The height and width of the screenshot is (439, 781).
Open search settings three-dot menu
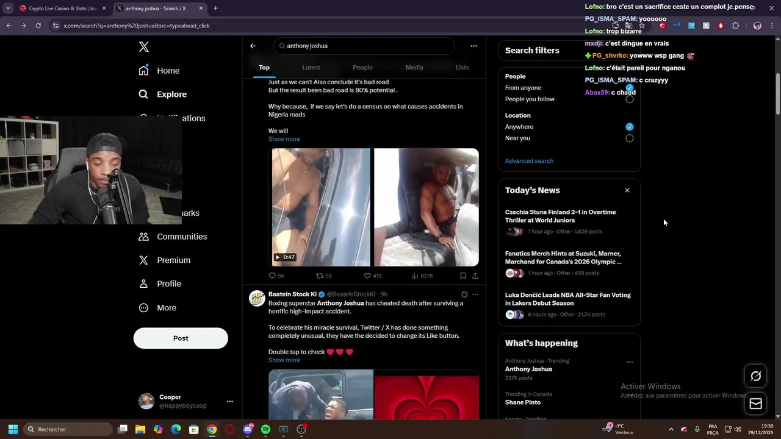pos(473,46)
